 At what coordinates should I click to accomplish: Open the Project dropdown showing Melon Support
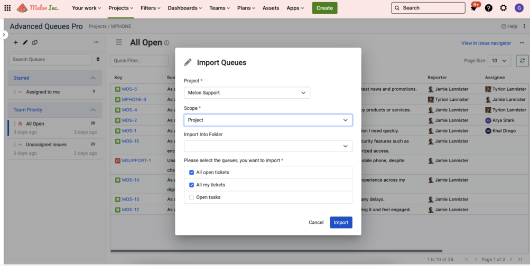tap(247, 93)
